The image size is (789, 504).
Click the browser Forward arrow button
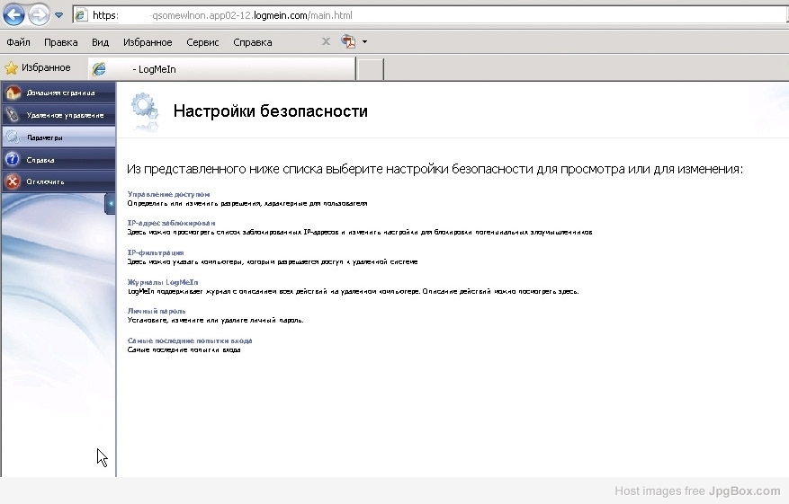[x=39, y=14]
